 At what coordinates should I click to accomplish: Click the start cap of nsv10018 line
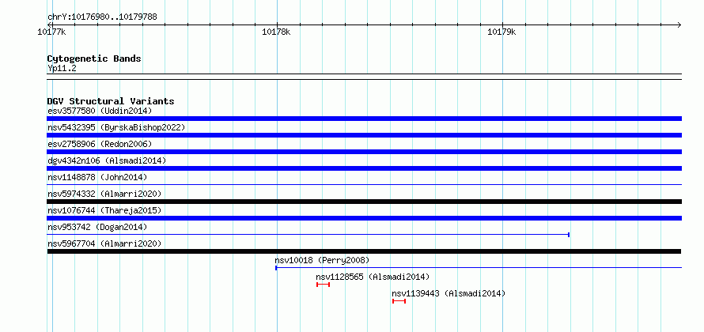coord(276,268)
